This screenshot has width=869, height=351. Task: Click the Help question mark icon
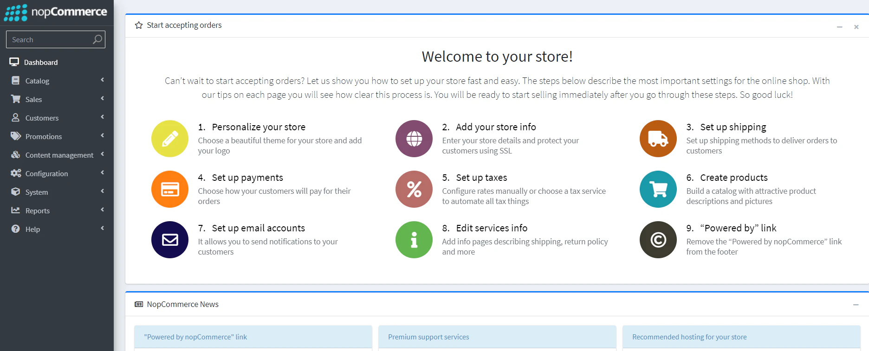pos(16,229)
